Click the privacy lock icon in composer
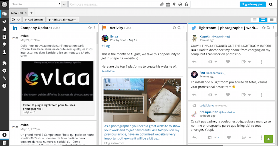Screen dimensions: 278x146 point(186,4)
